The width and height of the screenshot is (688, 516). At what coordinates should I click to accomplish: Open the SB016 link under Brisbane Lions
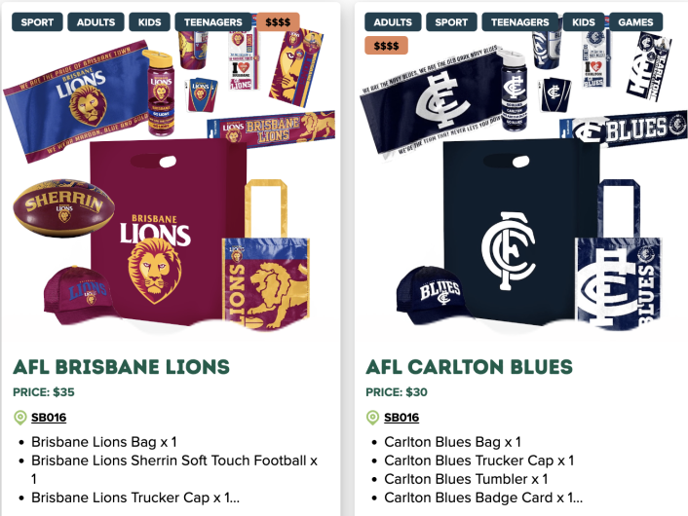point(49,418)
